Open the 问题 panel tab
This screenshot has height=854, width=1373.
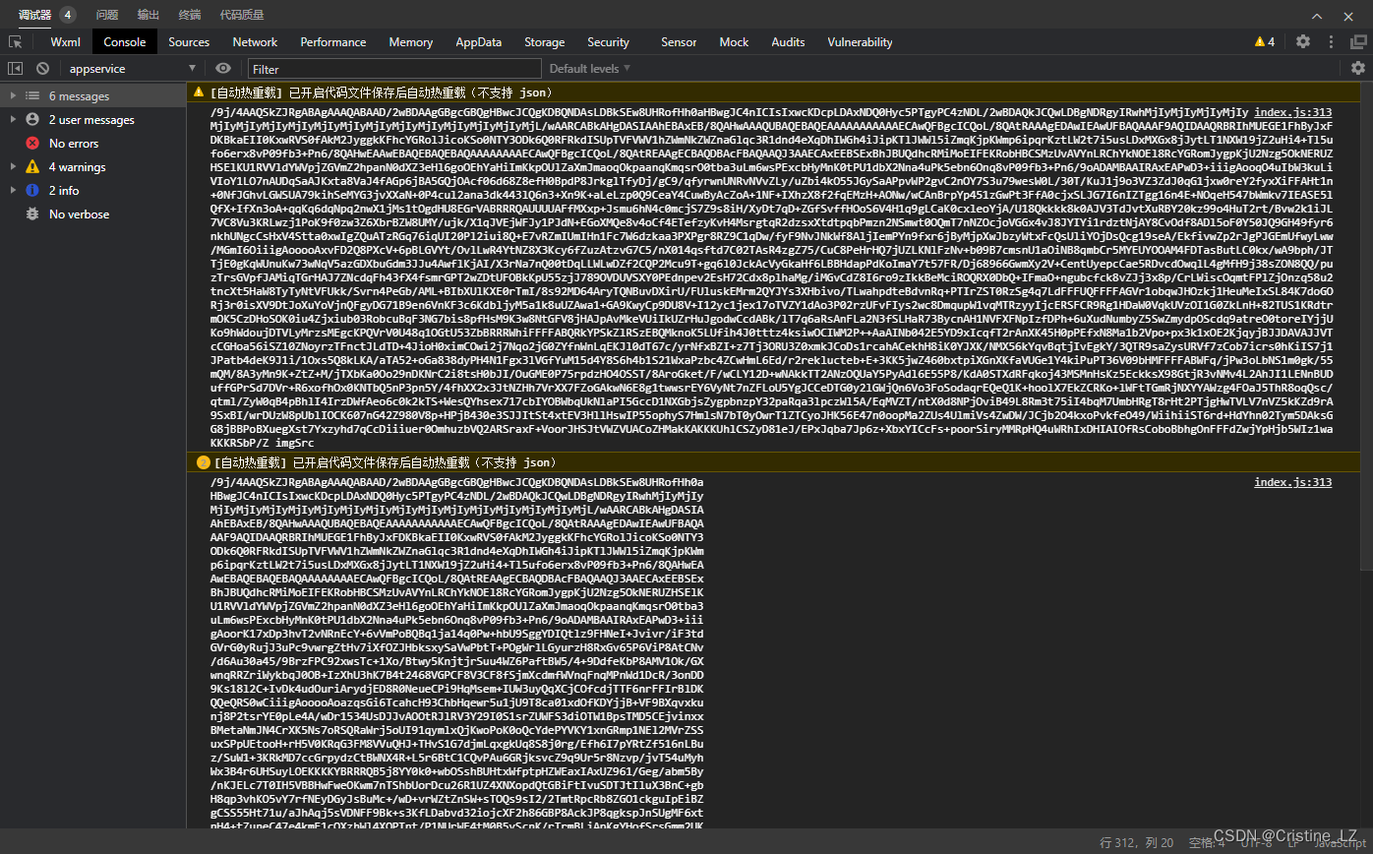pos(107,15)
